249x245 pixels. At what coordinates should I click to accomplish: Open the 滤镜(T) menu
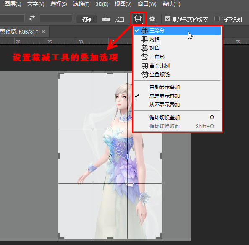click(81, 4)
